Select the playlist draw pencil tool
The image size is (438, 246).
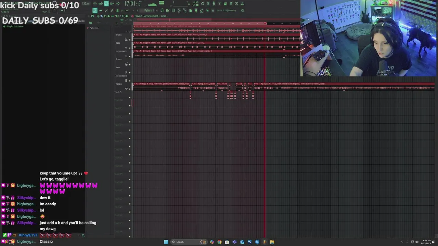pos(98,16)
